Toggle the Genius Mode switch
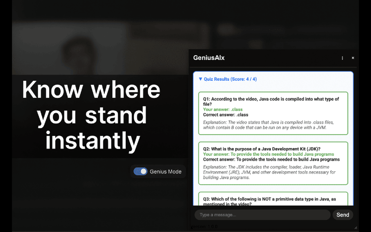 [x=141, y=171]
